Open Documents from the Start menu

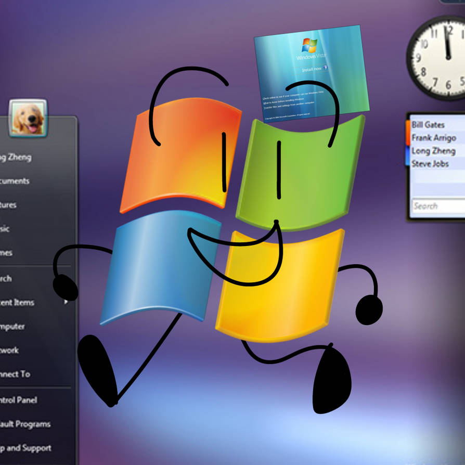pos(15,181)
